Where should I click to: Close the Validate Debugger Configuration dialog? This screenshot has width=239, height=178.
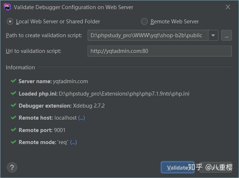tap(228, 7)
